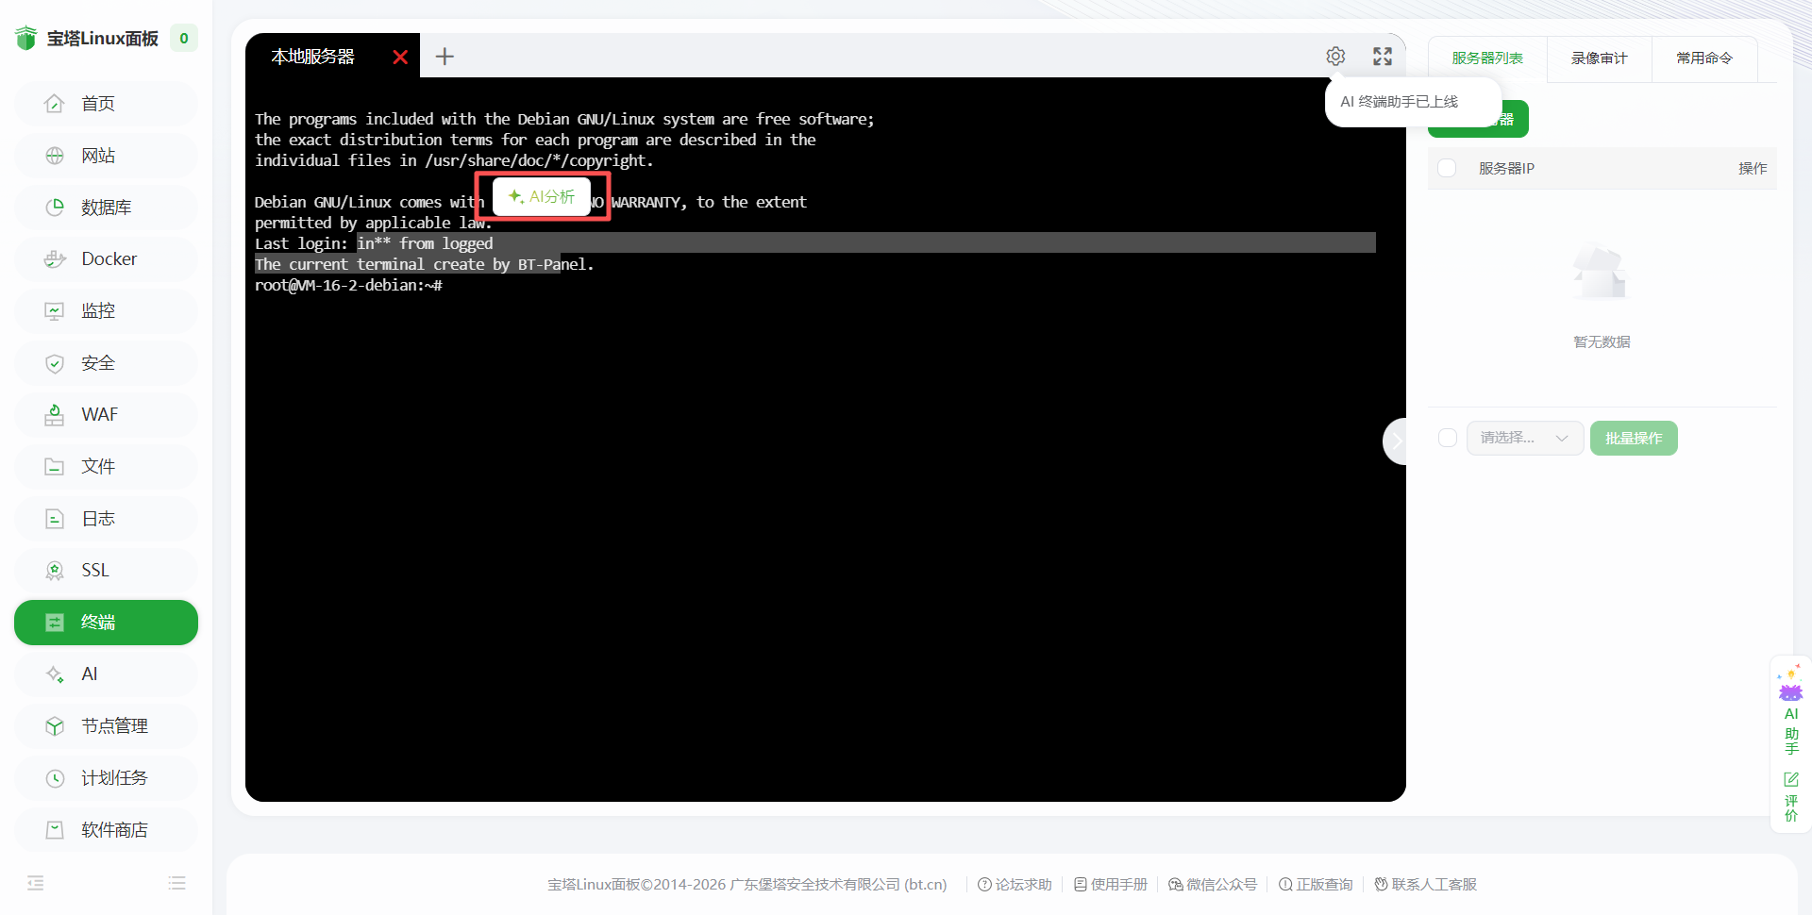Collapse the right server panel arrow

click(x=1396, y=441)
